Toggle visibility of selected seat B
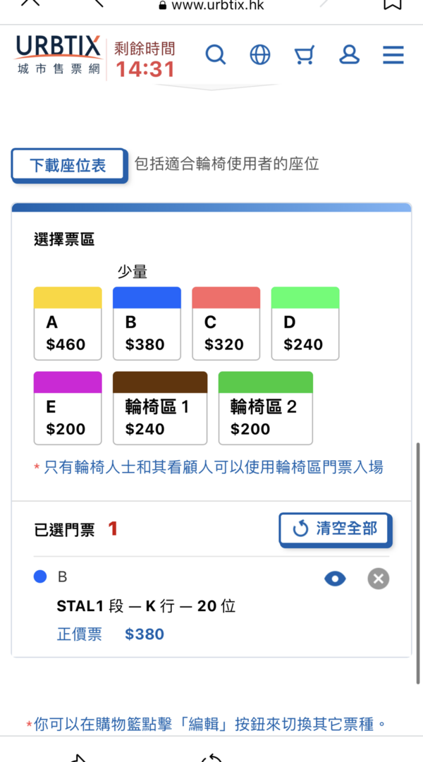The image size is (423, 762). 335,578
